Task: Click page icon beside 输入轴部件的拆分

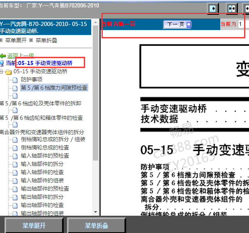Action: coord(15,164)
